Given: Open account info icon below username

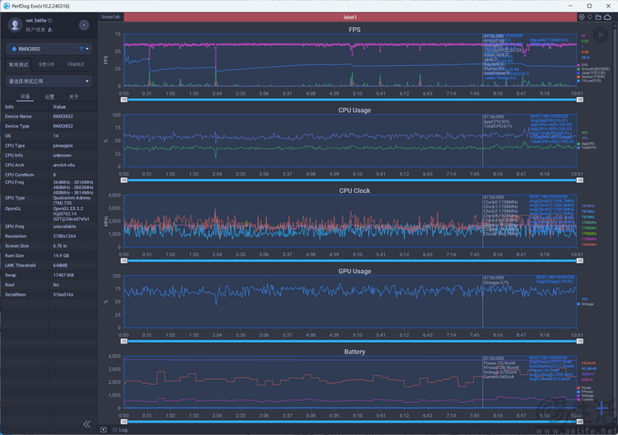Looking at the screenshot, I should (x=50, y=30).
